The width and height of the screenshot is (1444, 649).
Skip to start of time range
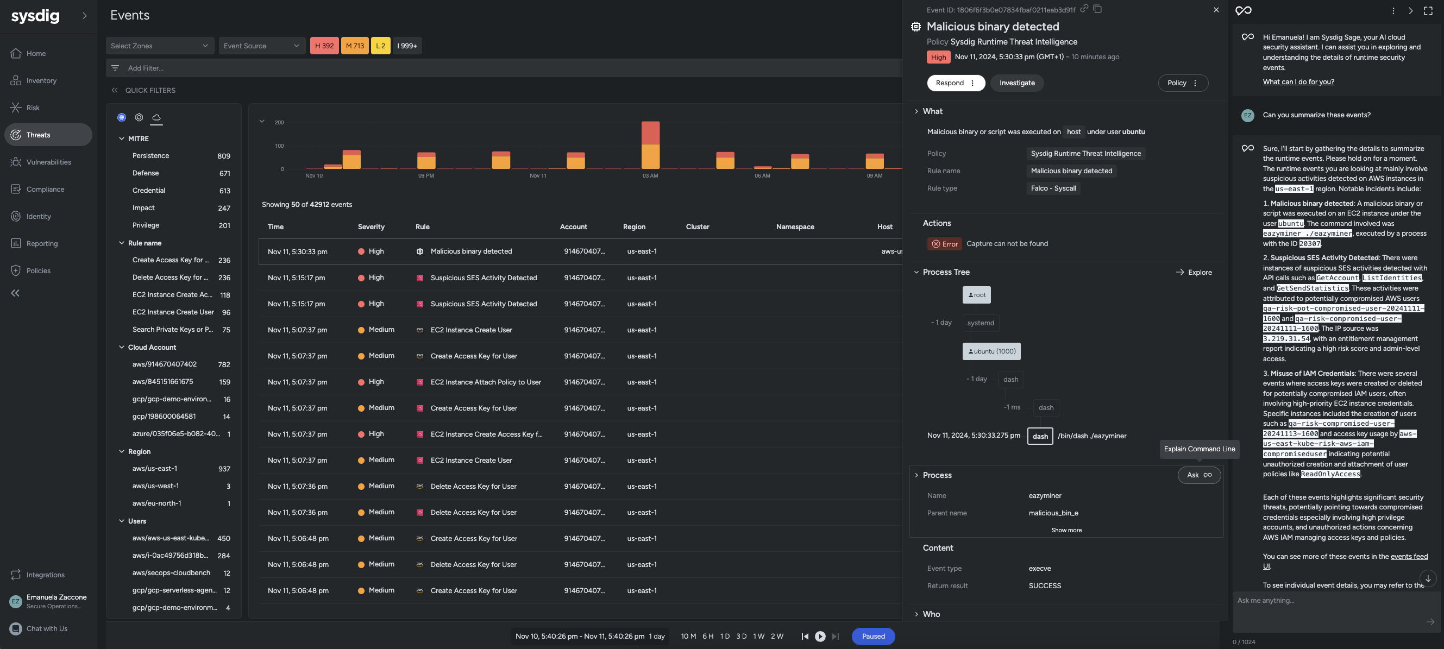(x=805, y=637)
